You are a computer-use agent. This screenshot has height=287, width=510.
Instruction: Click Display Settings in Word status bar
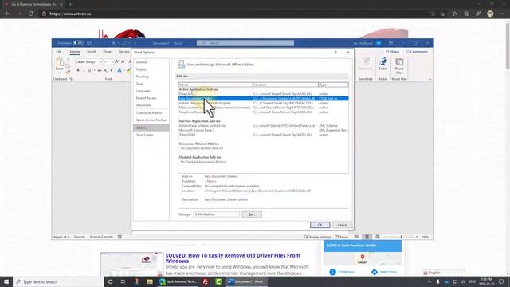pos(318,237)
